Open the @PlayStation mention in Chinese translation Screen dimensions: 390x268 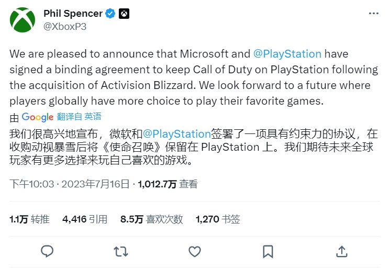177,134
